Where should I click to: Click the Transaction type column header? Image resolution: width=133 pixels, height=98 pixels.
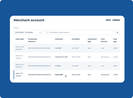click(92, 40)
